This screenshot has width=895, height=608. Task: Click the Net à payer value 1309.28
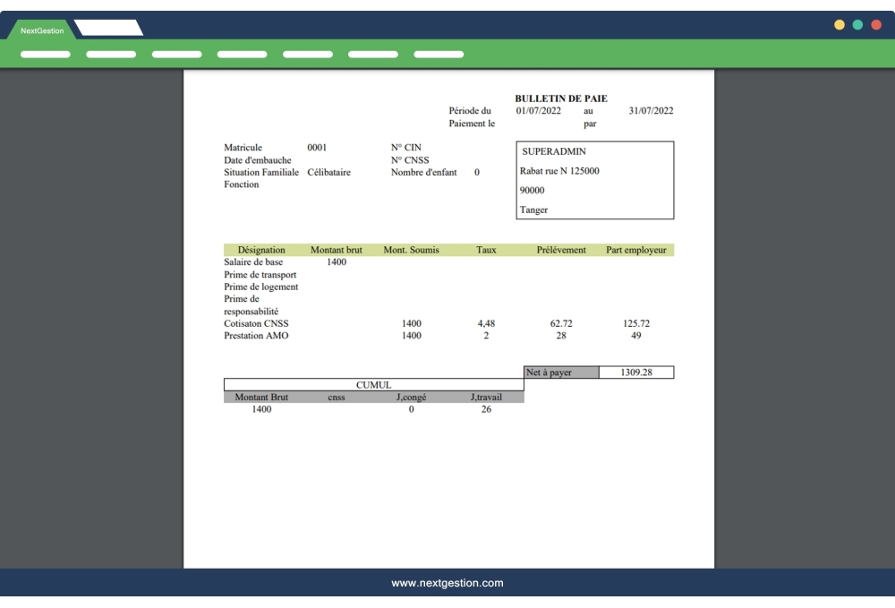click(x=637, y=372)
